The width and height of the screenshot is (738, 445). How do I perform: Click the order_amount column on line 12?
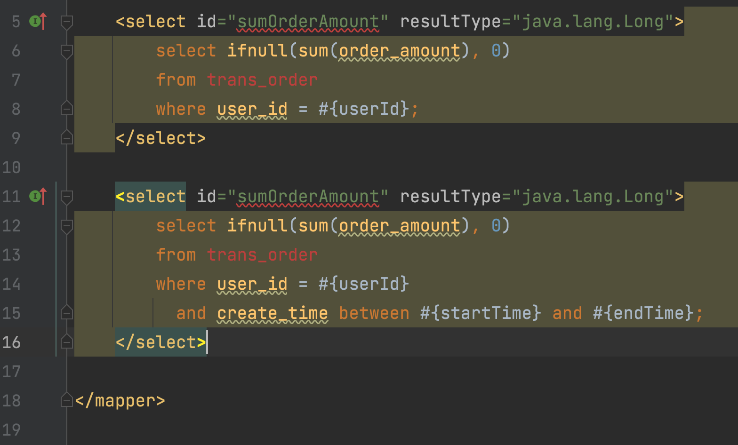tap(400, 226)
